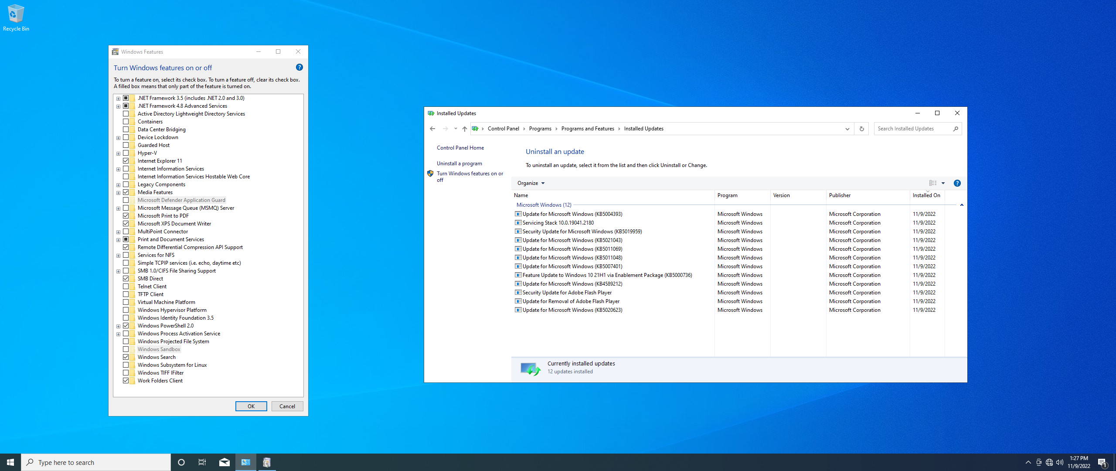Enable the Containers feature checkbox
The height and width of the screenshot is (471, 1116).
coord(126,122)
